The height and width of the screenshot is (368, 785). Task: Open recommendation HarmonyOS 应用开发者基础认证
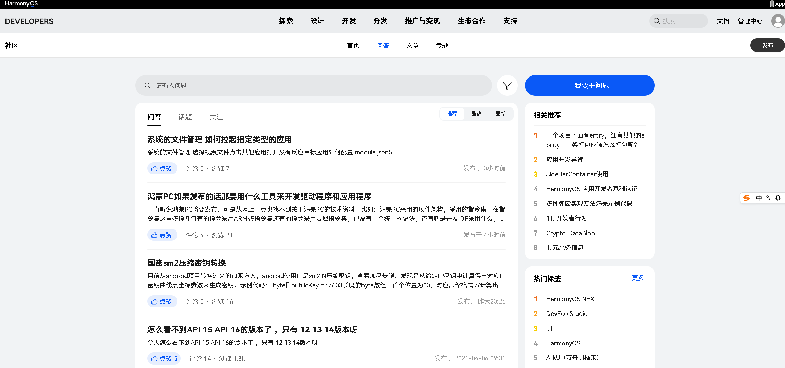tap(592, 189)
